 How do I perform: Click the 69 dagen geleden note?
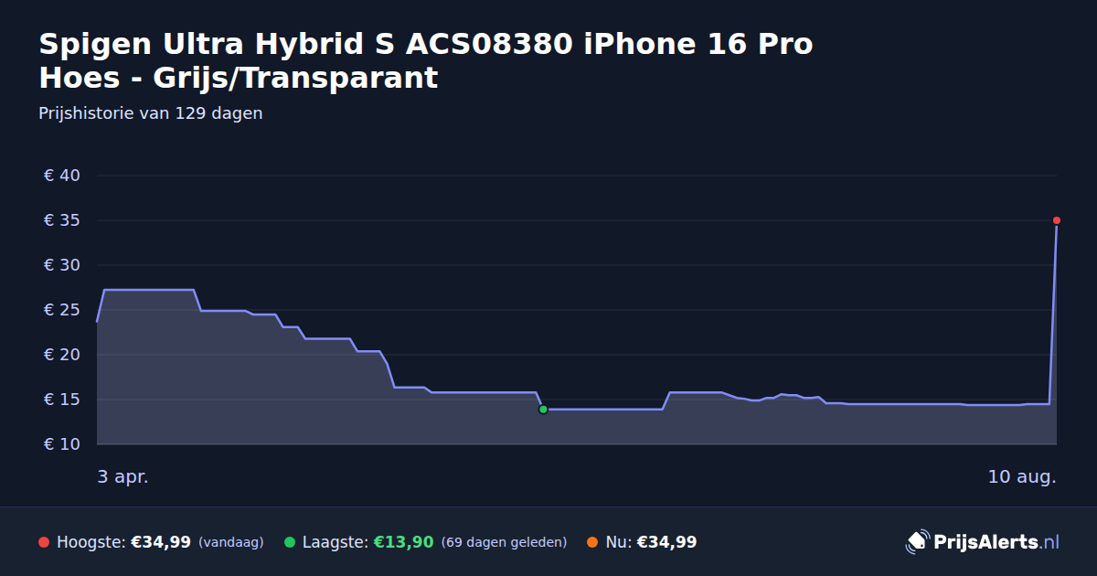505,542
